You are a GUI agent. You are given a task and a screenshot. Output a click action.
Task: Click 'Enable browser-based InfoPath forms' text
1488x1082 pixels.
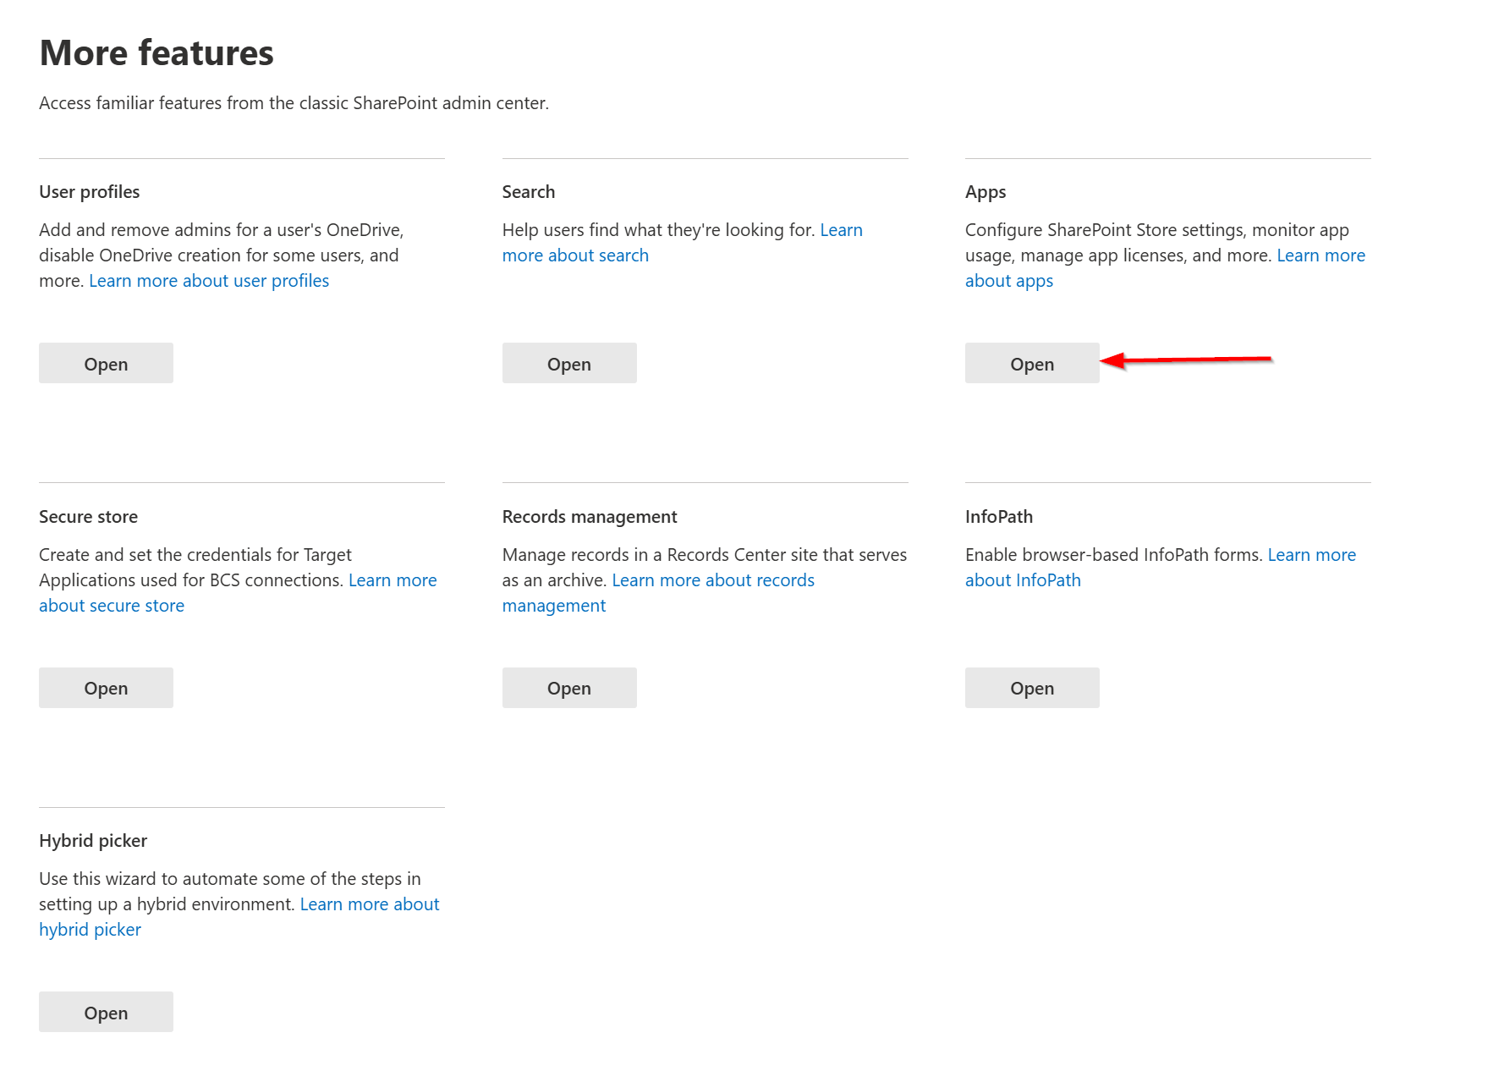tap(1114, 555)
